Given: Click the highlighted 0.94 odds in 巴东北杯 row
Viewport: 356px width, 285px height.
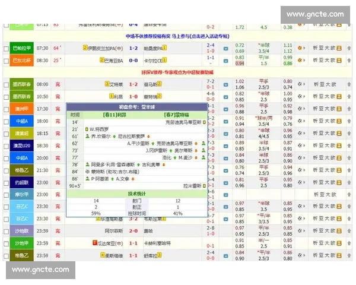Looking at the screenshot, I should pos(240,64).
